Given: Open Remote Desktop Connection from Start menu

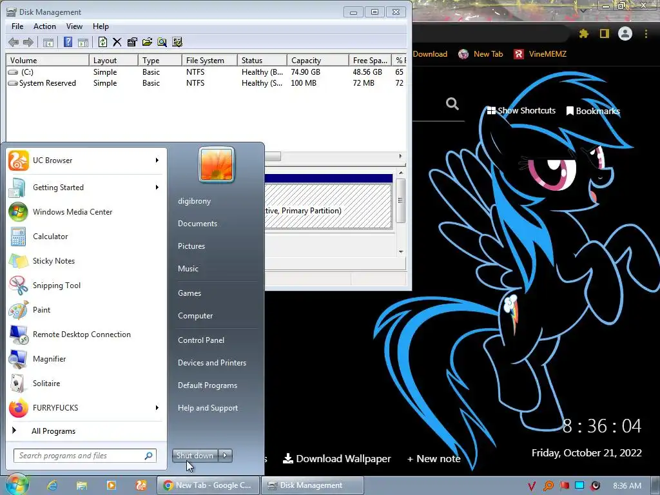Looking at the screenshot, I should click(86, 335).
